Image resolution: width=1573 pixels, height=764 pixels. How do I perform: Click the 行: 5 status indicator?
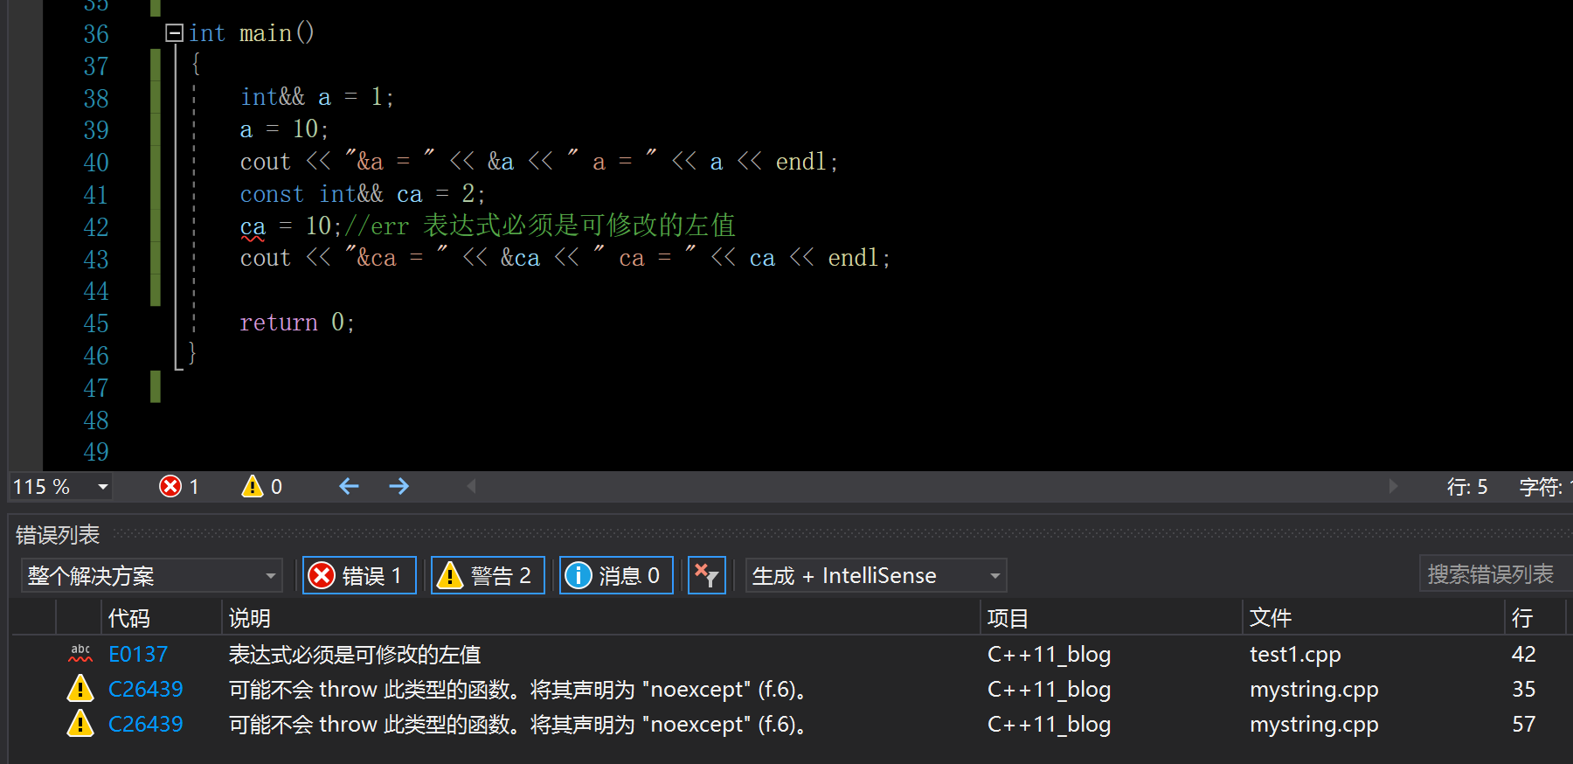click(1467, 487)
